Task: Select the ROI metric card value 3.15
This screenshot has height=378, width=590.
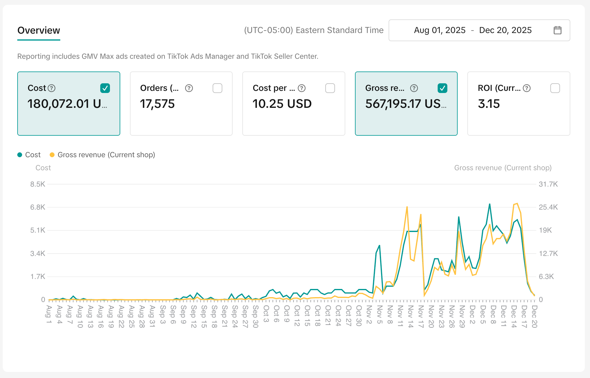Action: [489, 104]
